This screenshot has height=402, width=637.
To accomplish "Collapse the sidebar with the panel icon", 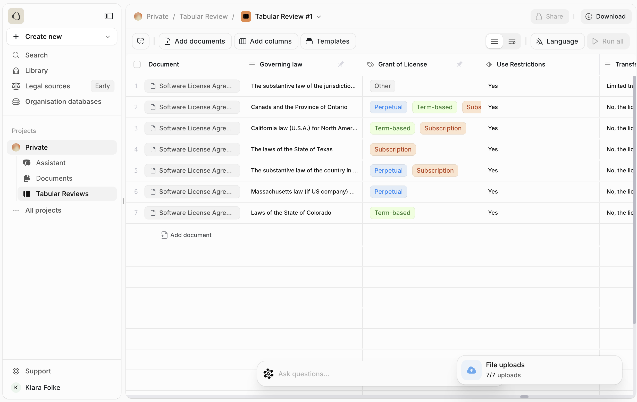I will [x=108, y=16].
